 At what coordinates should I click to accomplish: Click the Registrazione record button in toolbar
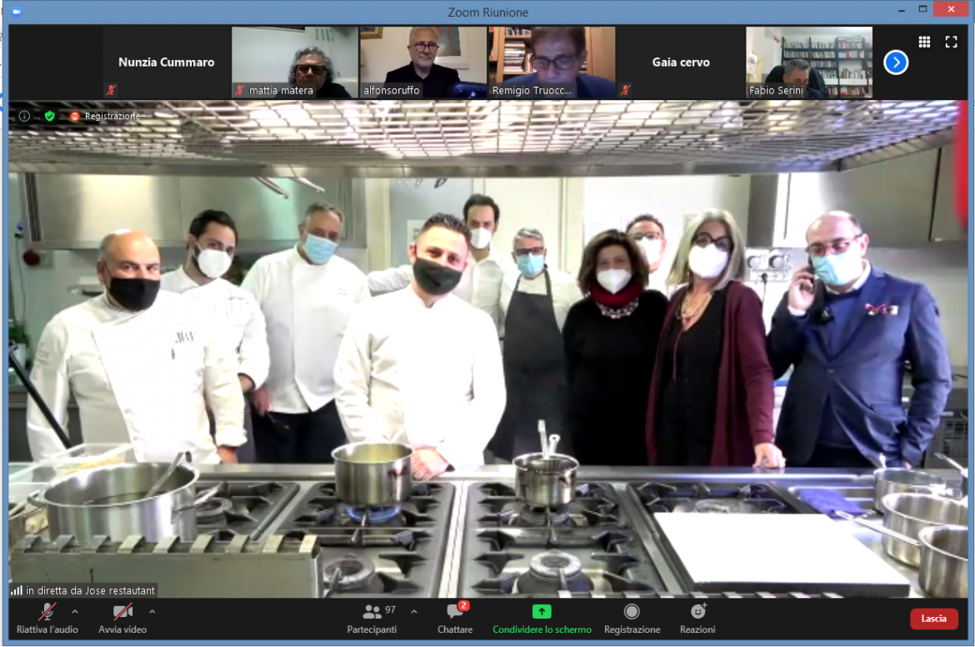pos(632,619)
